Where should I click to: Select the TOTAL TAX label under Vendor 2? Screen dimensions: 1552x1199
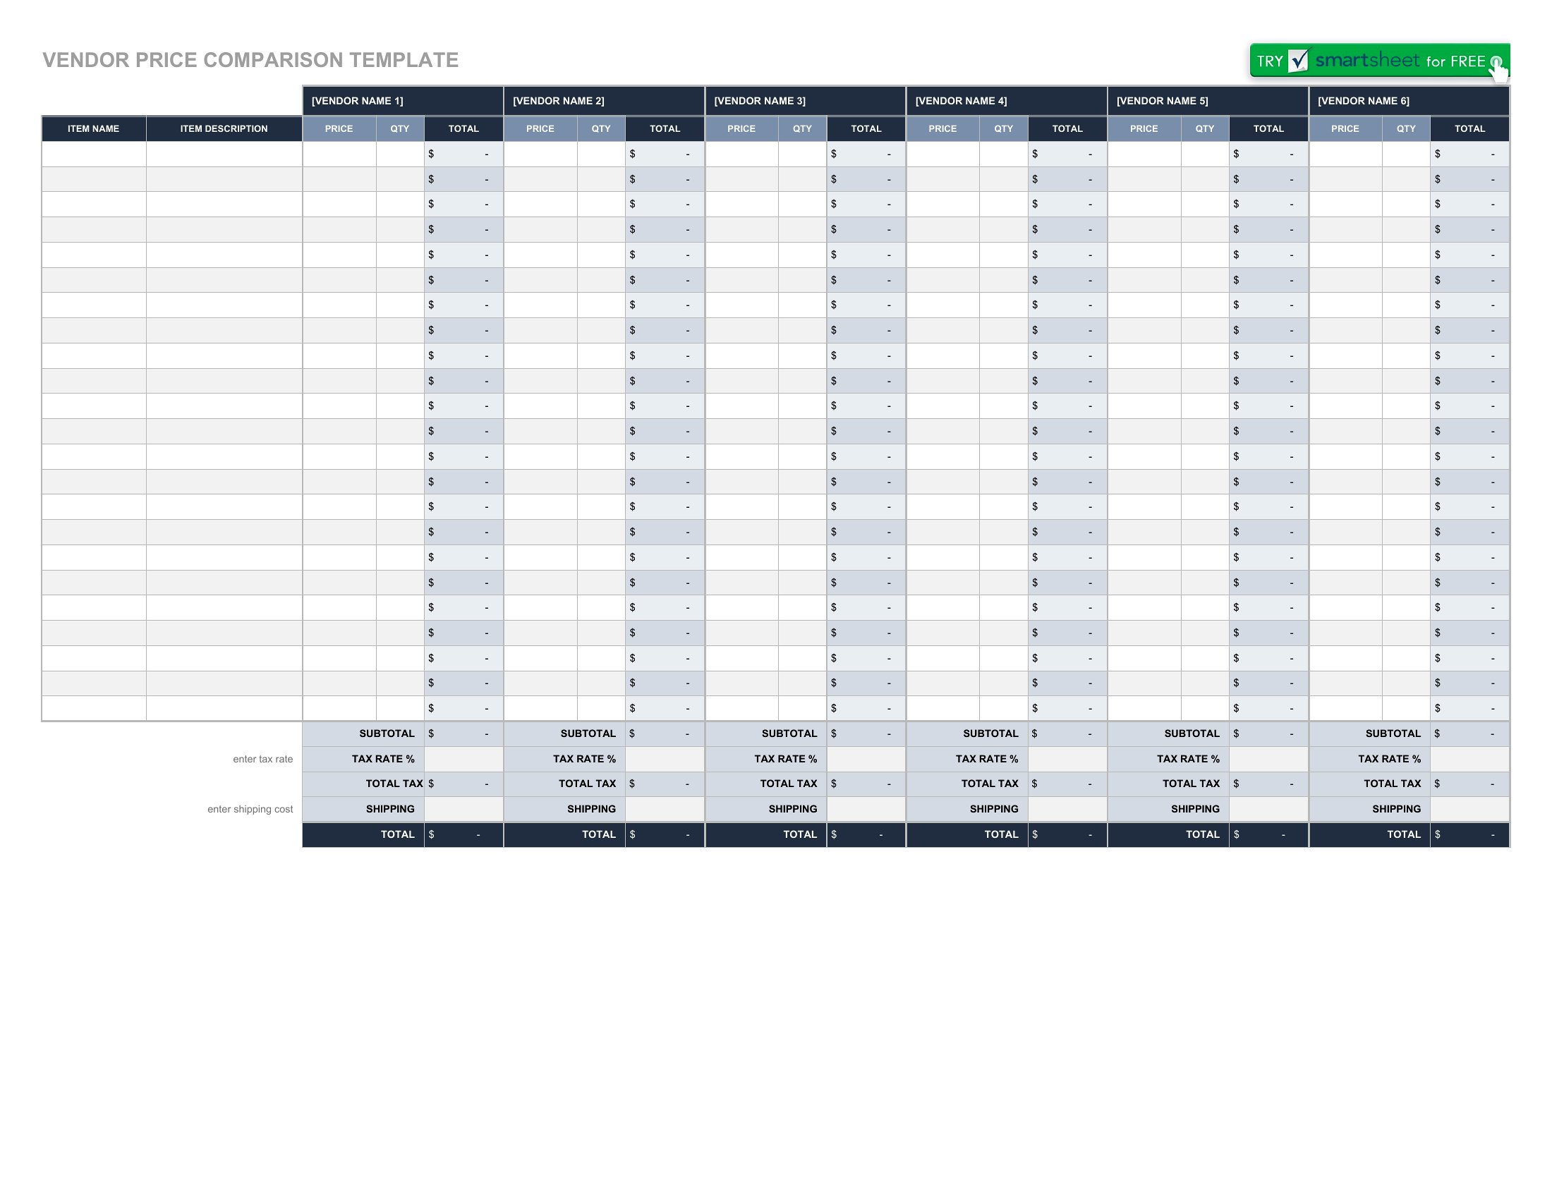[x=587, y=784]
